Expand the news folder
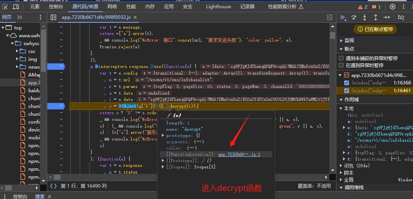413x199 pixels. pyautogui.click(x=17, y=67)
